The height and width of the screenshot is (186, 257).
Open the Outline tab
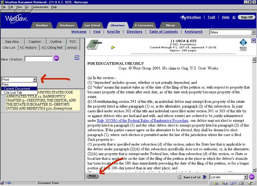coord(56,42)
